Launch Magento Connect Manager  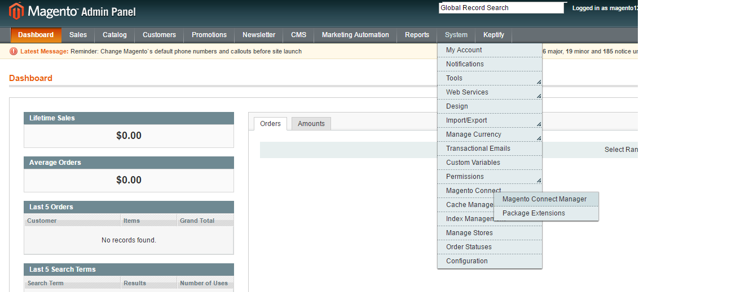click(x=546, y=199)
